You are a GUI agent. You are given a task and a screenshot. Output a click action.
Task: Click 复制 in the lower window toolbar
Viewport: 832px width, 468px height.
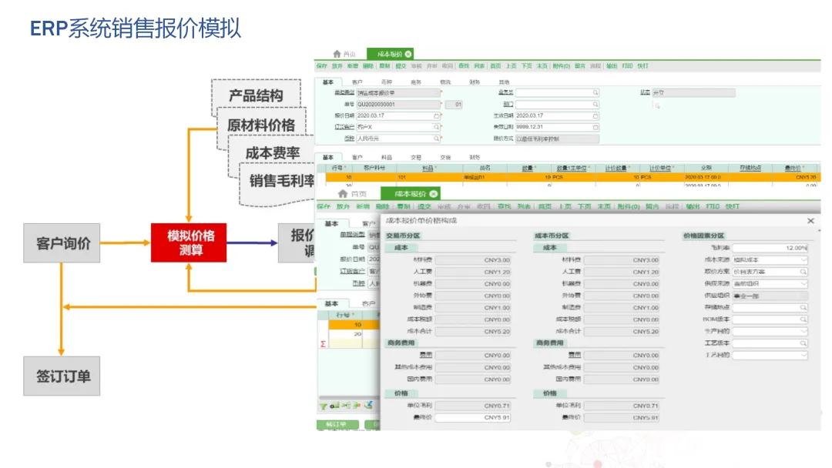pyautogui.click(x=403, y=207)
